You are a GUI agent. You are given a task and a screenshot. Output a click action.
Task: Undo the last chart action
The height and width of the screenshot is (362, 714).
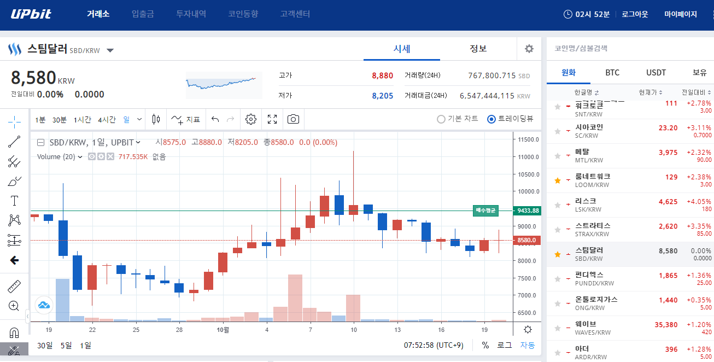(x=215, y=119)
